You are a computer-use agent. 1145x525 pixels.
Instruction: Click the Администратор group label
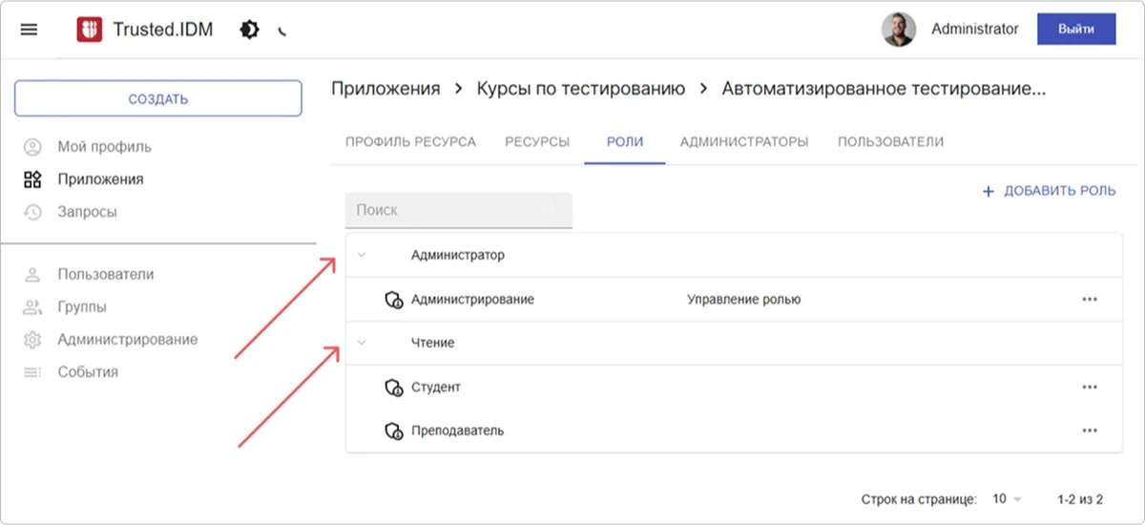click(458, 256)
